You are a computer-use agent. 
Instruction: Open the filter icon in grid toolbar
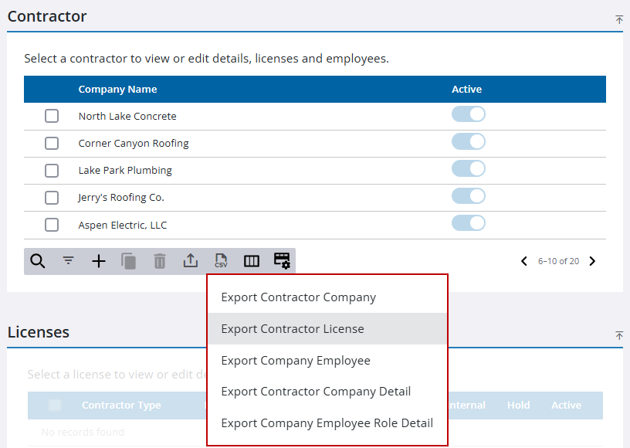point(69,261)
